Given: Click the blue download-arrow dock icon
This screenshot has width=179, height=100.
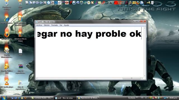Looking at the screenshot, I should pos(74,2).
